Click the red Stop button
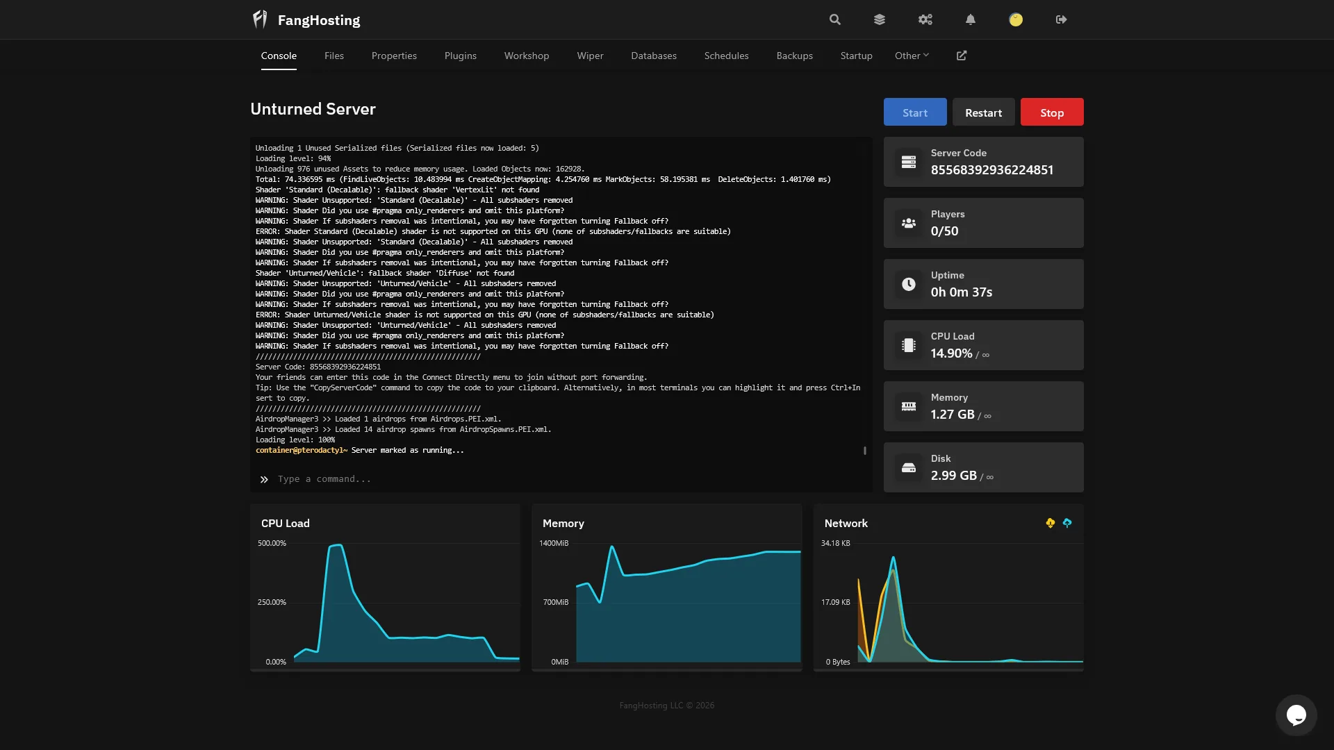The image size is (1334, 750). 1052,112
